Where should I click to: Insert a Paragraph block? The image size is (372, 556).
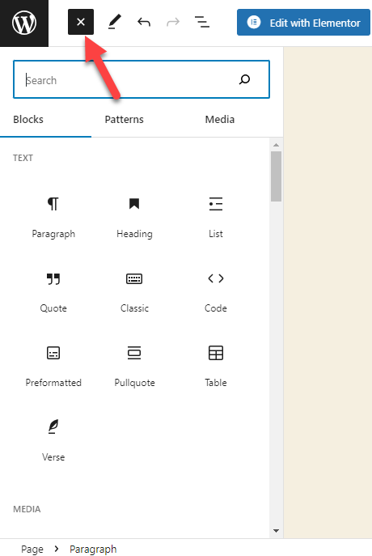pyautogui.click(x=53, y=218)
